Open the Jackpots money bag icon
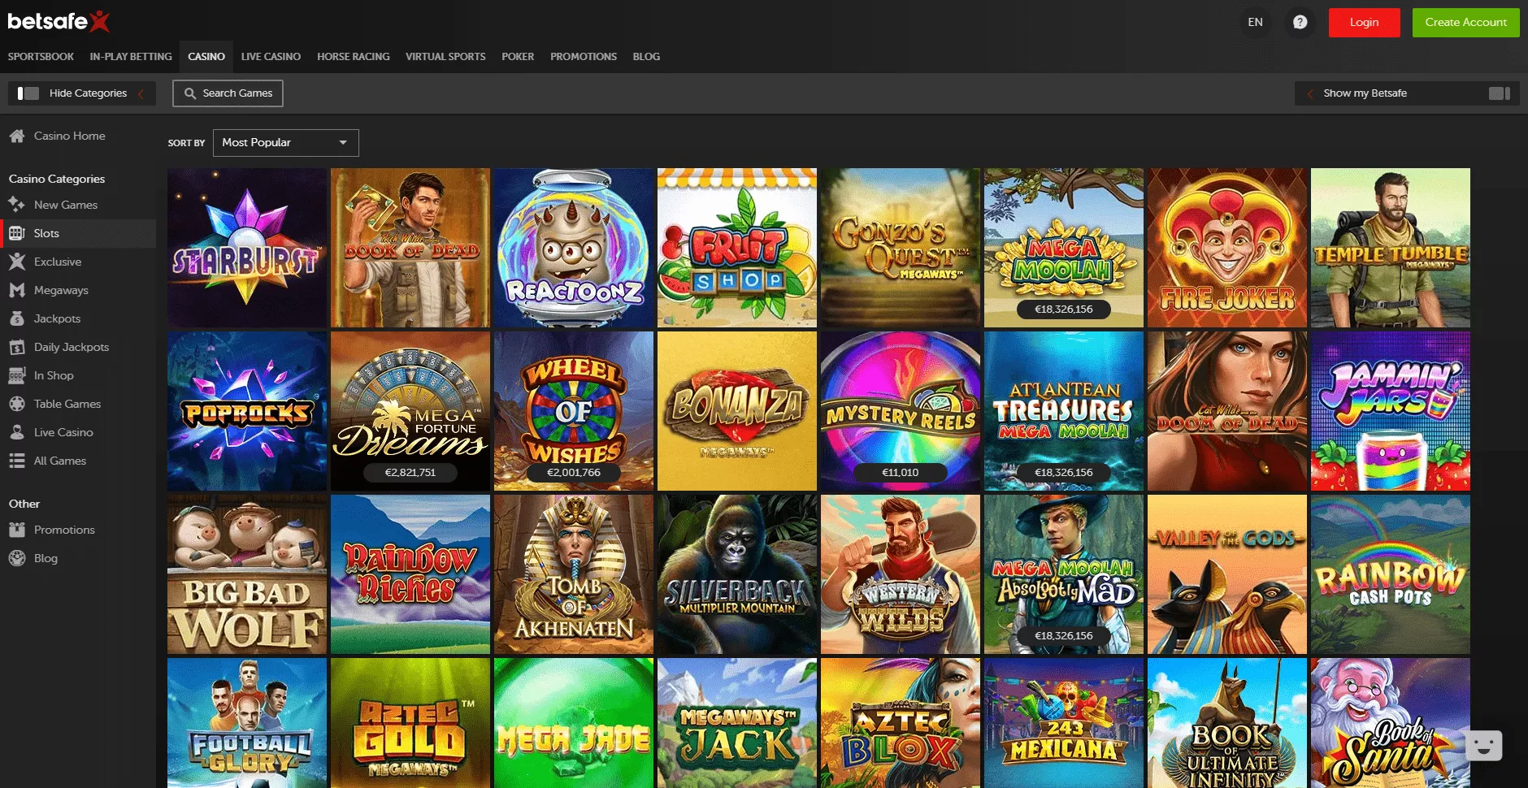This screenshot has width=1528, height=788. point(16,318)
